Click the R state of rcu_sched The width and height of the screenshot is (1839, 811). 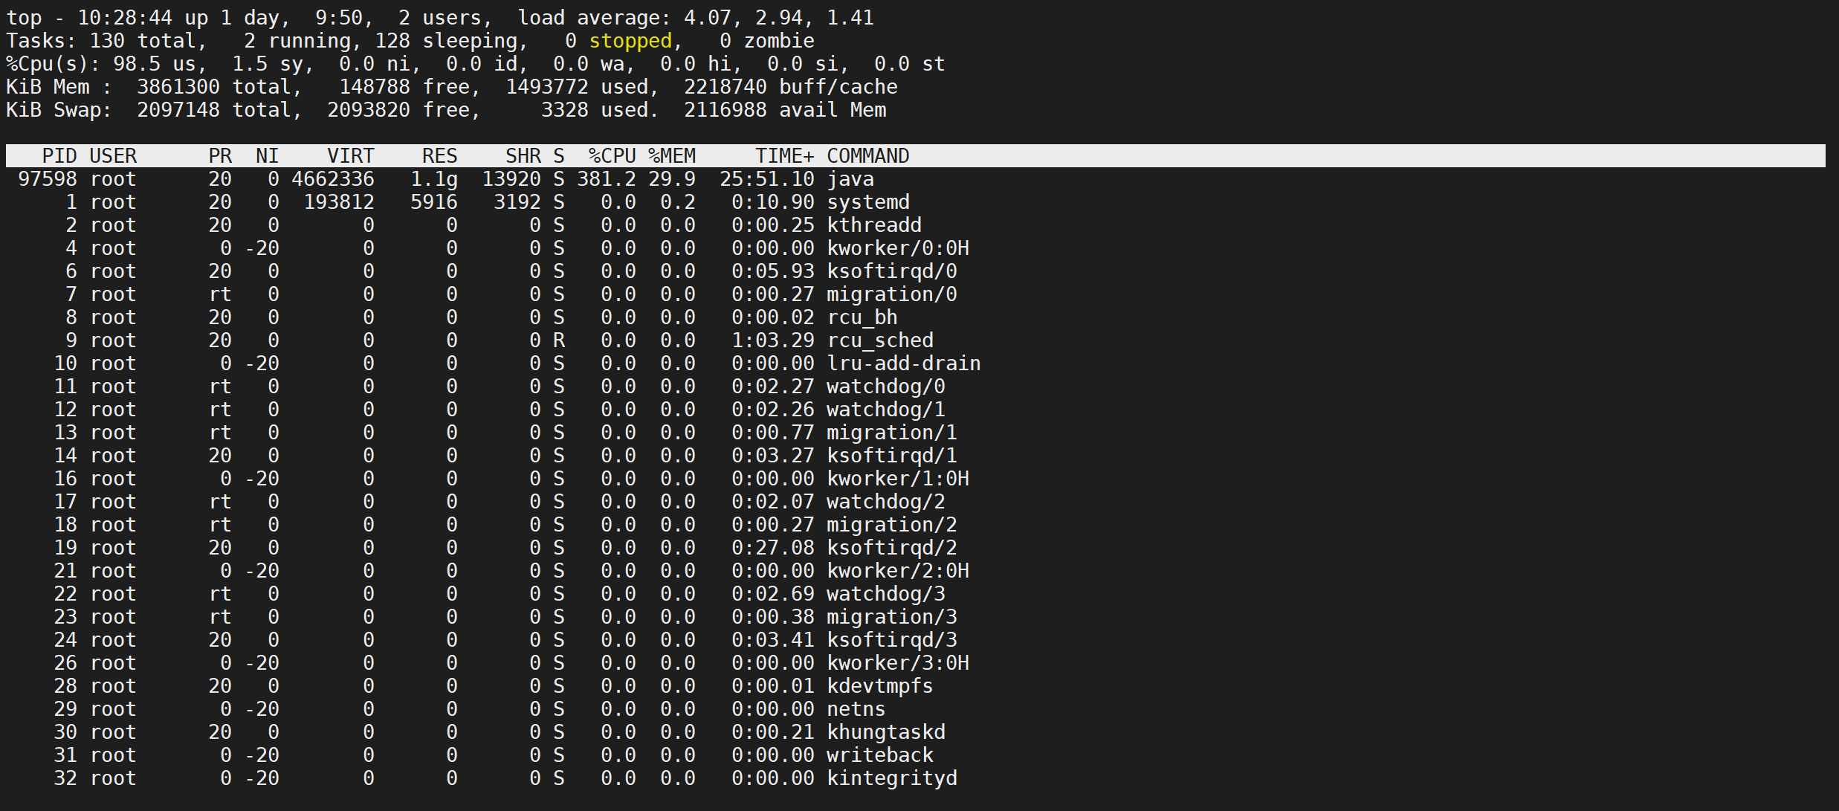[559, 340]
